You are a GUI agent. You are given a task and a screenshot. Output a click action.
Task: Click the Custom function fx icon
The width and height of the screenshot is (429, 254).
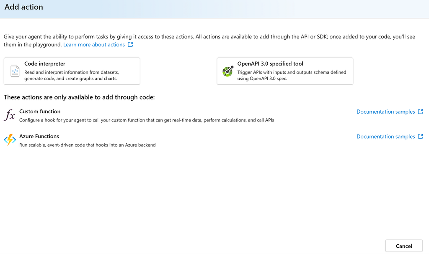[x=9, y=114]
